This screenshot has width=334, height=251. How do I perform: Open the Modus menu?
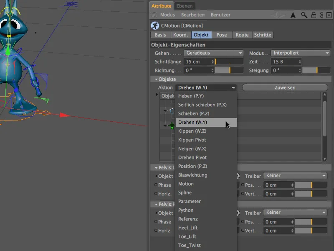(167, 15)
